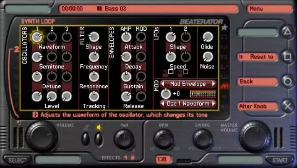This screenshot has height=168, width=297.
Task: Click right arrow of Mod Envelope selector
Action: [214, 84]
